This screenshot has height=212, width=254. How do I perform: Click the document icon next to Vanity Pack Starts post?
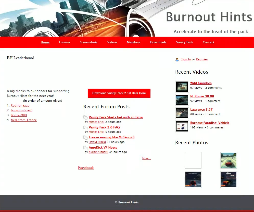pos(85,117)
